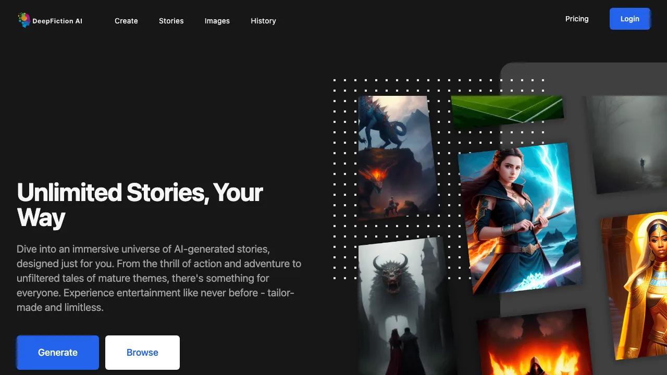Click the green field thumbnail
The height and width of the screenshot is (375, 667).
coord(507,111)
